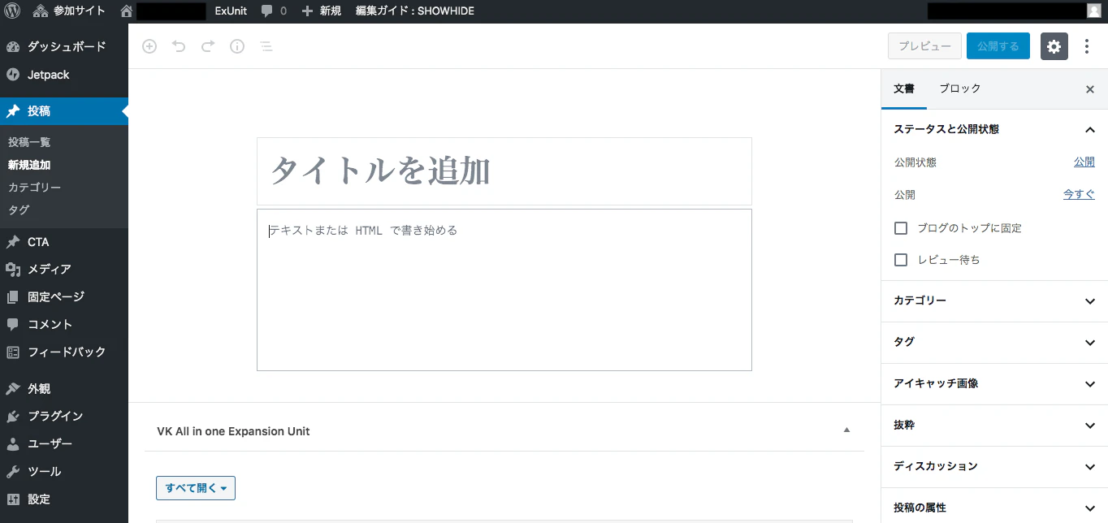
Task: Click the user avatar in admin bar
Action: [1093, 11]
